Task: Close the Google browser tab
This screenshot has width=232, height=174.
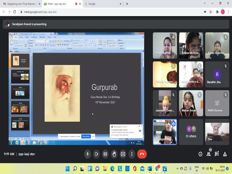Action: 120,4
